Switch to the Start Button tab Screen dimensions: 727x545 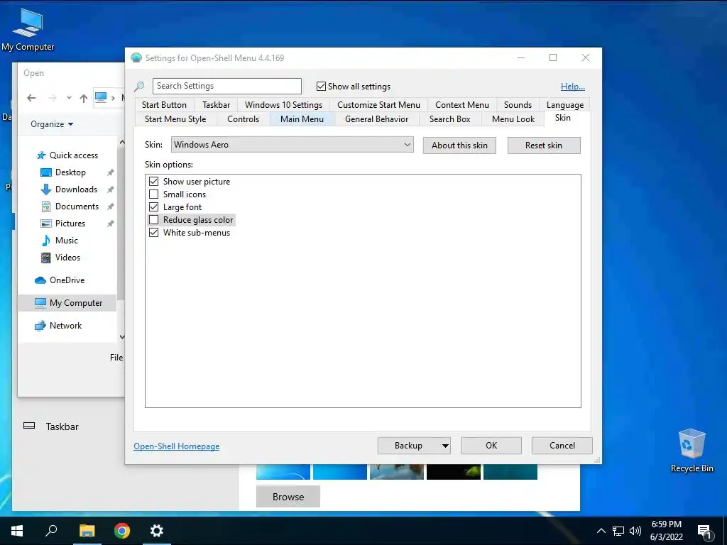click(x=164, y=105)
